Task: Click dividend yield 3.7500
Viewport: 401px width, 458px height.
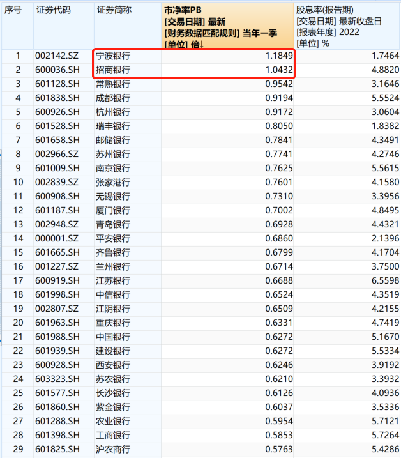Action: coord(385,266)
